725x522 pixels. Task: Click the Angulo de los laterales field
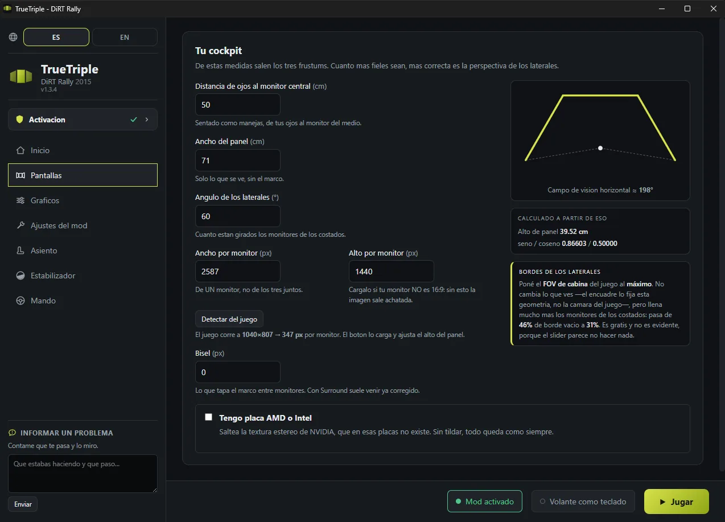[x=238, y=216]
